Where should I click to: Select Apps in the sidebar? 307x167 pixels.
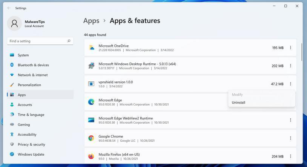[x=40, y=95]
